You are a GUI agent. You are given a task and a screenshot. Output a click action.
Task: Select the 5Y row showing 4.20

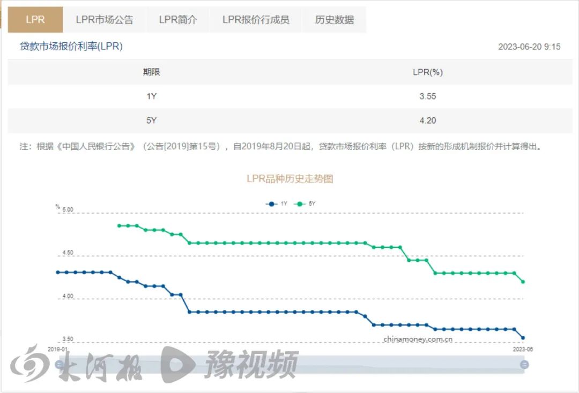tap(289, 120)
